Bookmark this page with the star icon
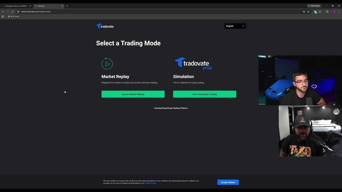This screenshot has width=342, height=192. [x=308, y=12]
